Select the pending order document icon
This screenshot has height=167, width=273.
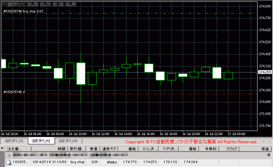(x=9, y=162)
